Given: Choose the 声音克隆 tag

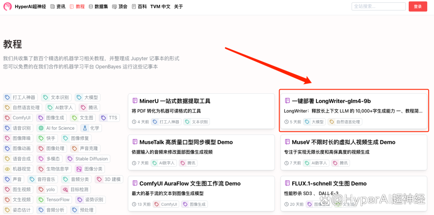Looking at the screenshot, I should click(85, 149).
